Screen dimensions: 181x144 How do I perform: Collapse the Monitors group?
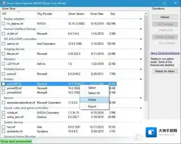pos(141,59)
